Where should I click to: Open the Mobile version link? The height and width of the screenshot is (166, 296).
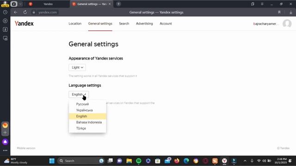(x=26, y=148)
